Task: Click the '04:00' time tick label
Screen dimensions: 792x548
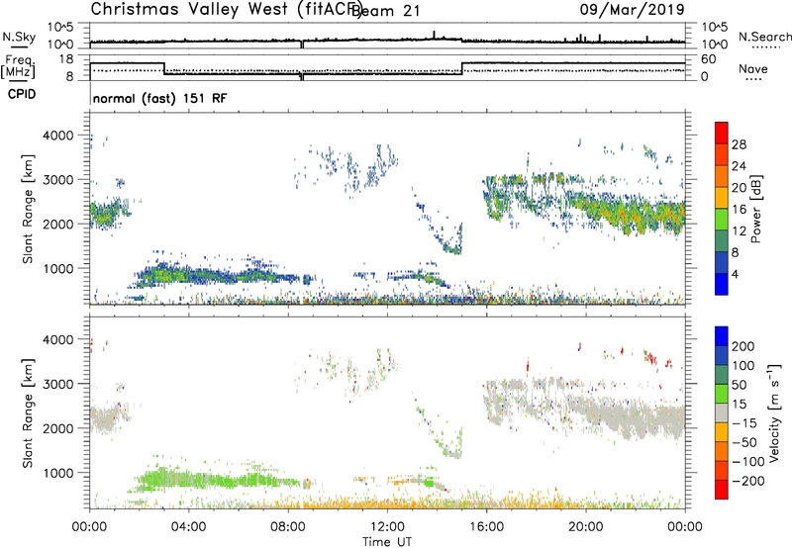Action: pyautogui.click(x=188, y=526)
